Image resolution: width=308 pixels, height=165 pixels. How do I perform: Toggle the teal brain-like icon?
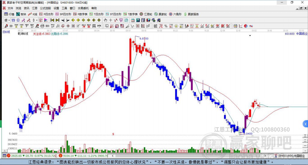coord(126,20)
